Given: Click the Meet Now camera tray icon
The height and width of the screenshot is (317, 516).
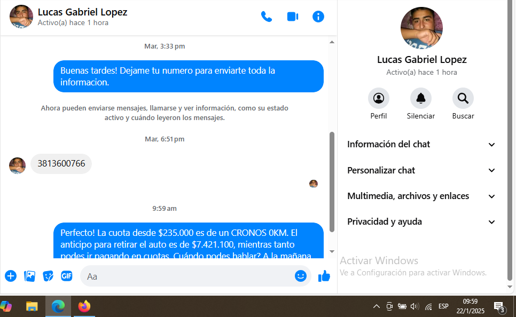Looking at the screenshot, I should [389, 306].
